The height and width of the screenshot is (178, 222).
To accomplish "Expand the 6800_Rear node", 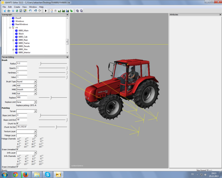I will (13, 40).
